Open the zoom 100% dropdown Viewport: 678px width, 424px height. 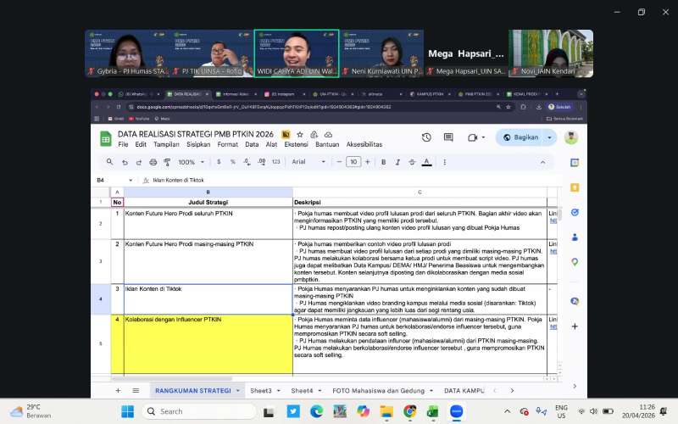190,162
